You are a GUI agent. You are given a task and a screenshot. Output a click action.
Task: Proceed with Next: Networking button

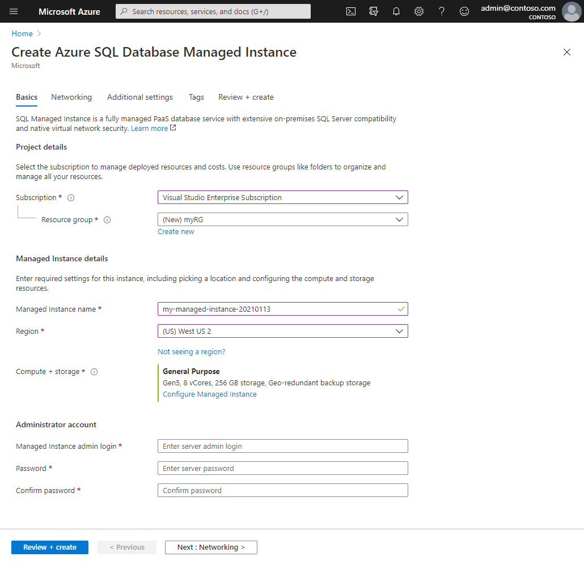pyautogui.click(x=210, y=547)
